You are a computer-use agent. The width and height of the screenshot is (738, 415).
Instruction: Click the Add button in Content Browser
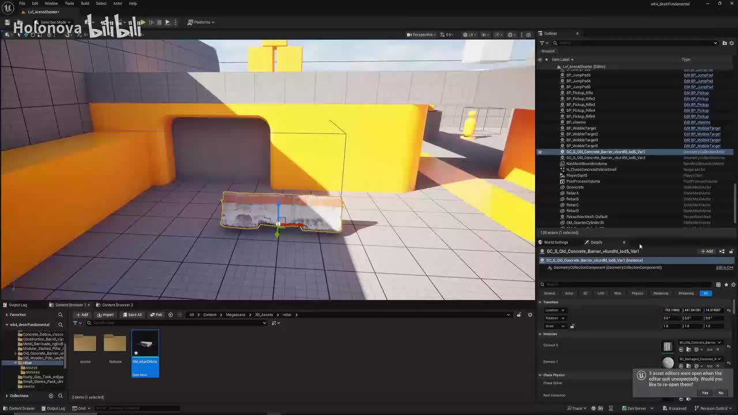point(82,315)
